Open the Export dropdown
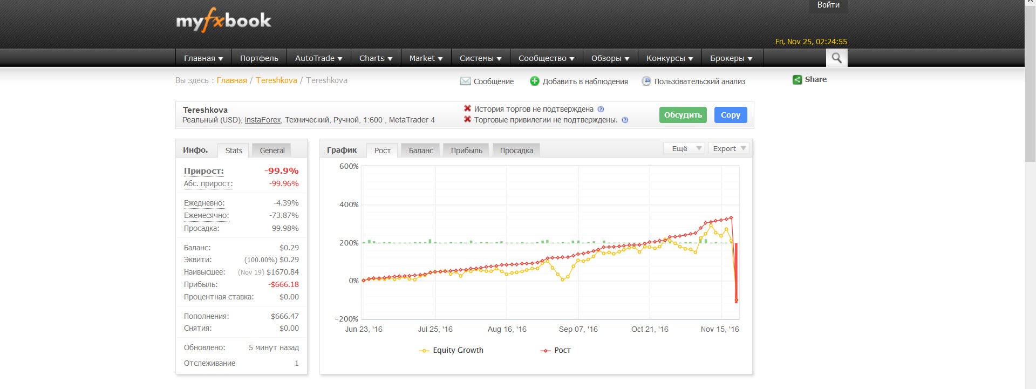Screen dimensions: 1036x389 [x=728, y=148]
